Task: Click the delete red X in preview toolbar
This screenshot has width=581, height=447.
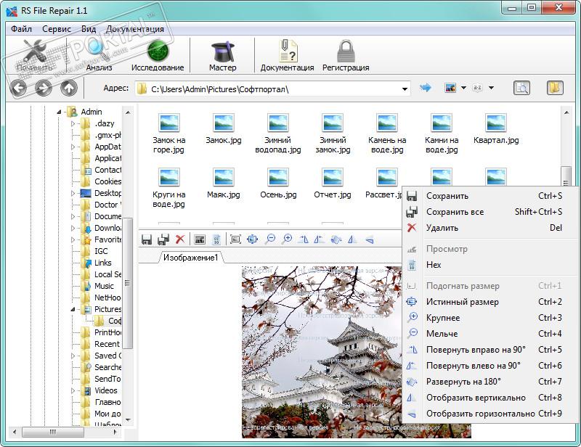Action: coord(180,239)
